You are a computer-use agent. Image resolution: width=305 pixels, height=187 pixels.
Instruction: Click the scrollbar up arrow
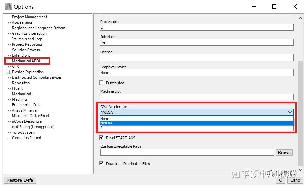[x=300, y=18]
